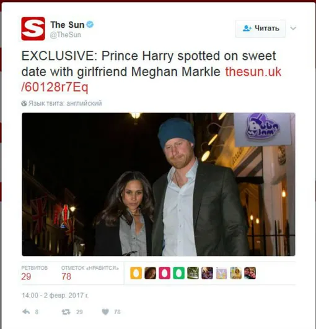The width and height of the screenshot is (316, 329).
Task: Open The Sun display name
Action: pyautogui.click(x=68, y=25)
